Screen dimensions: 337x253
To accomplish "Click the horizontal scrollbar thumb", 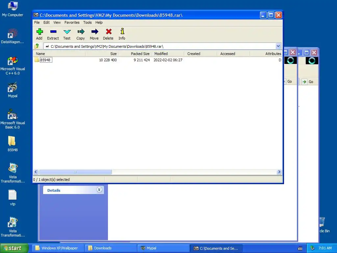I will (75, 172).
